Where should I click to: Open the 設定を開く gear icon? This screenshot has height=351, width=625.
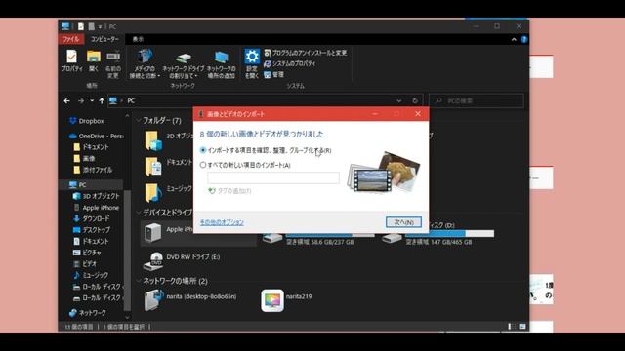point(252,63)
